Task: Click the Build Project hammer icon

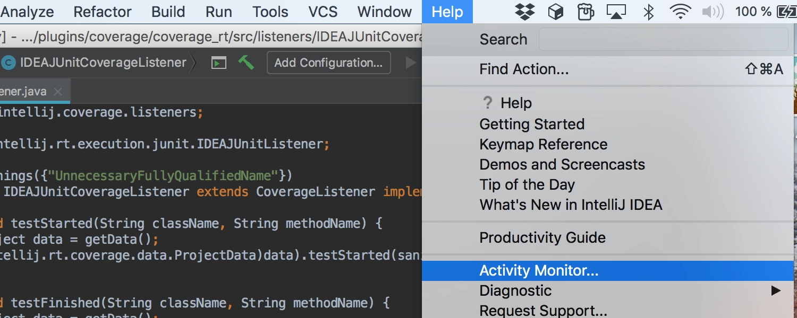Action: click(x=245, y=63)
